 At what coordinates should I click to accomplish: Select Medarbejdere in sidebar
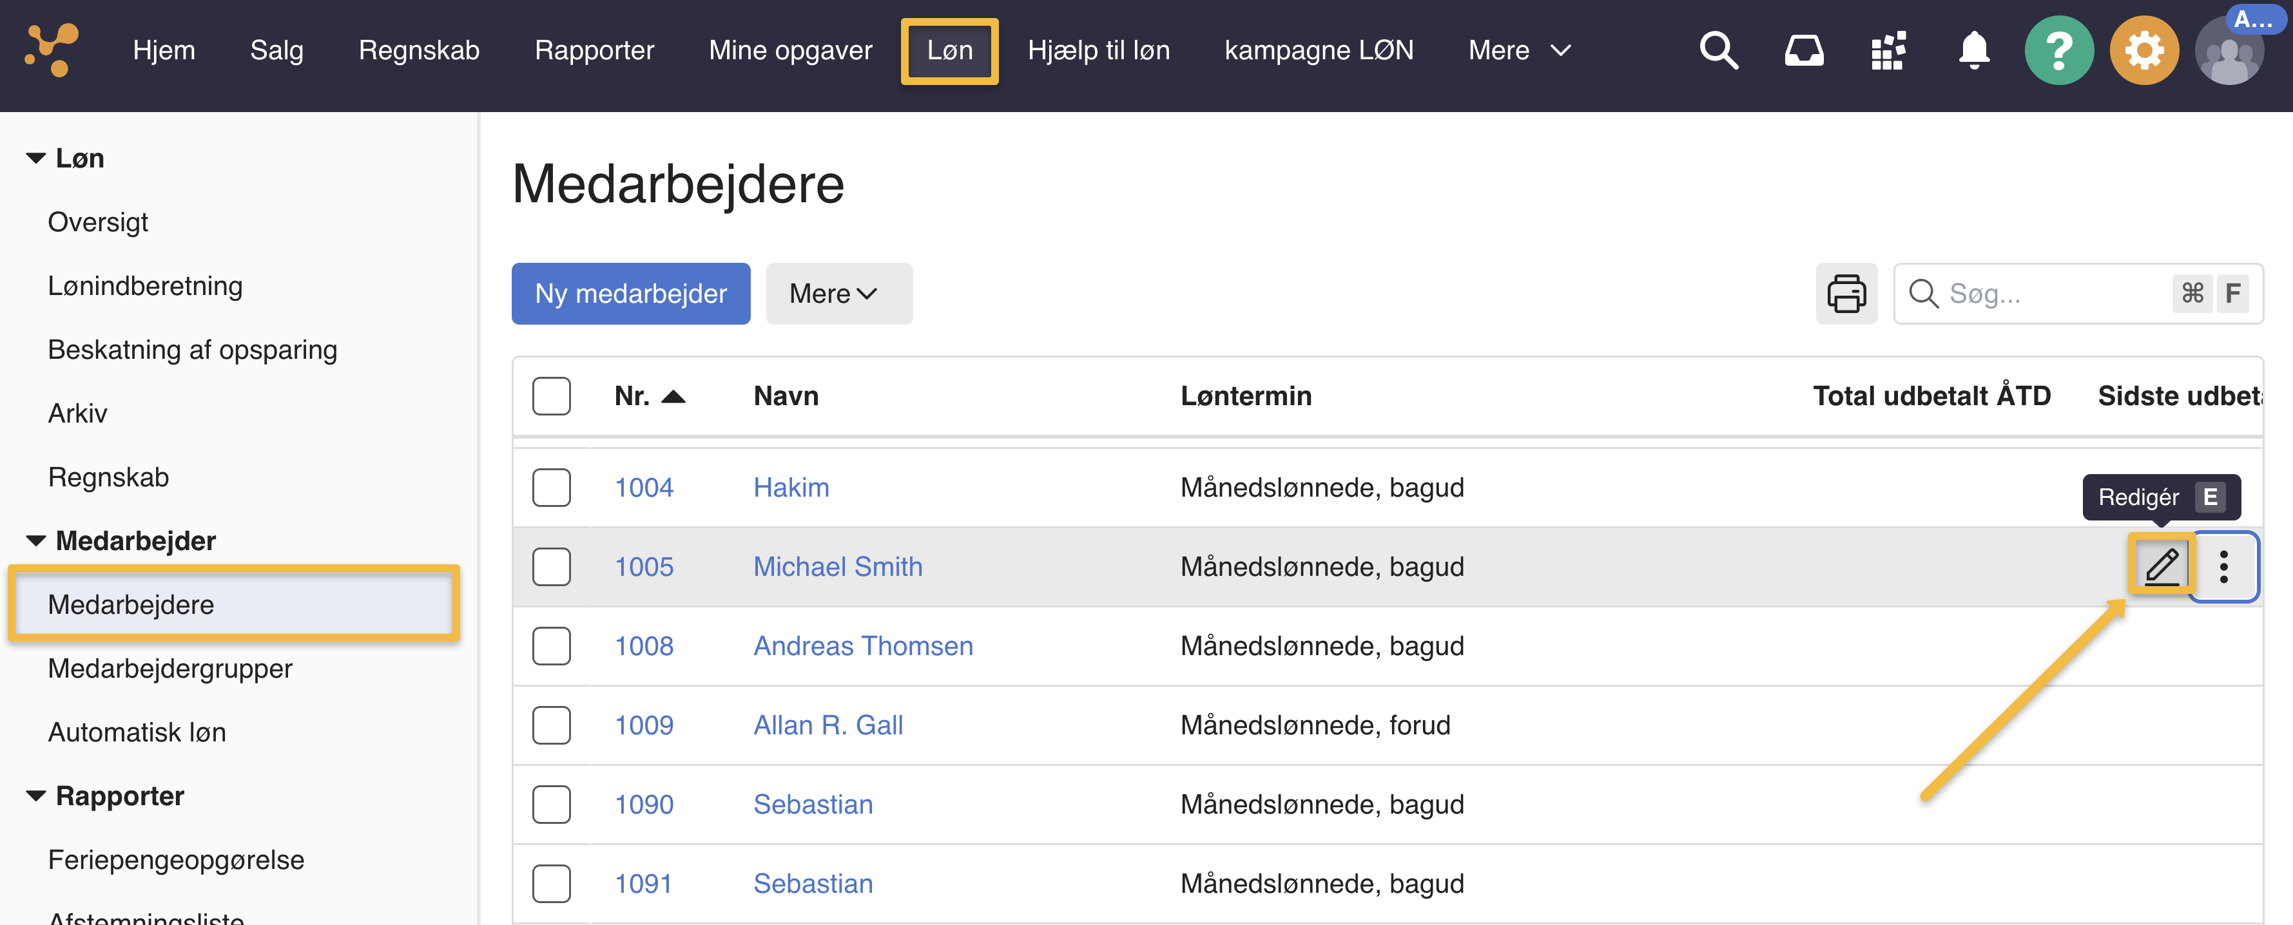pyautogui.click(x=234, y=605)
